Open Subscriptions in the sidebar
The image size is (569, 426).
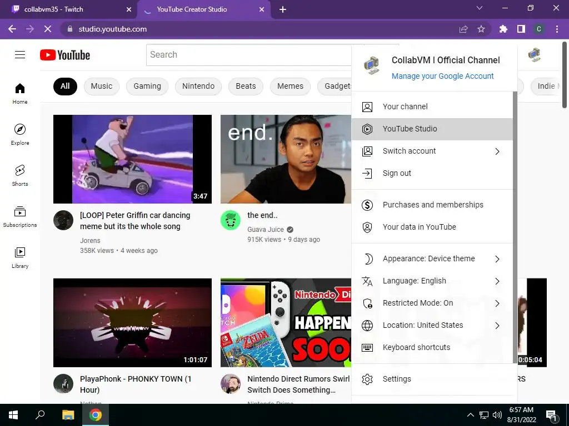pyautogui.click(x=20, y=216)
